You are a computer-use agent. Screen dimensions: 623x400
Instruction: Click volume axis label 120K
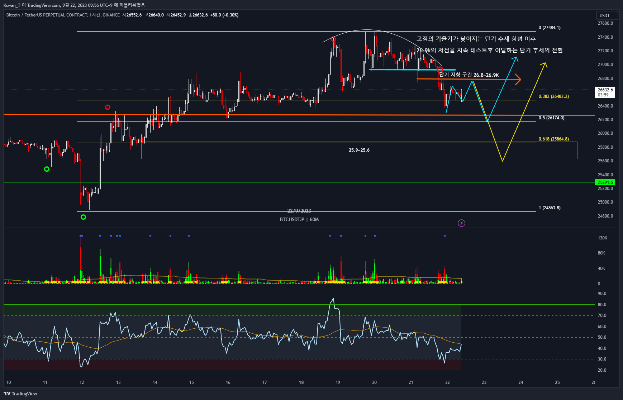click(x=603, y=238)
